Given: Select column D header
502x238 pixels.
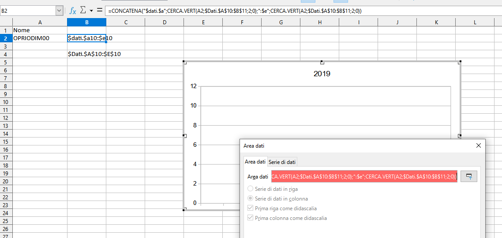Looking at the screenshot, I should click(164, 22).
